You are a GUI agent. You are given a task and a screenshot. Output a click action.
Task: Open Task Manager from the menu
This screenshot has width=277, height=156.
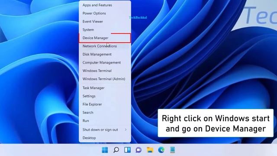pyautogui.click(x=105, y=88)
